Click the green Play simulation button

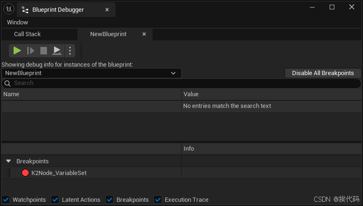click(x=17, y=51)
